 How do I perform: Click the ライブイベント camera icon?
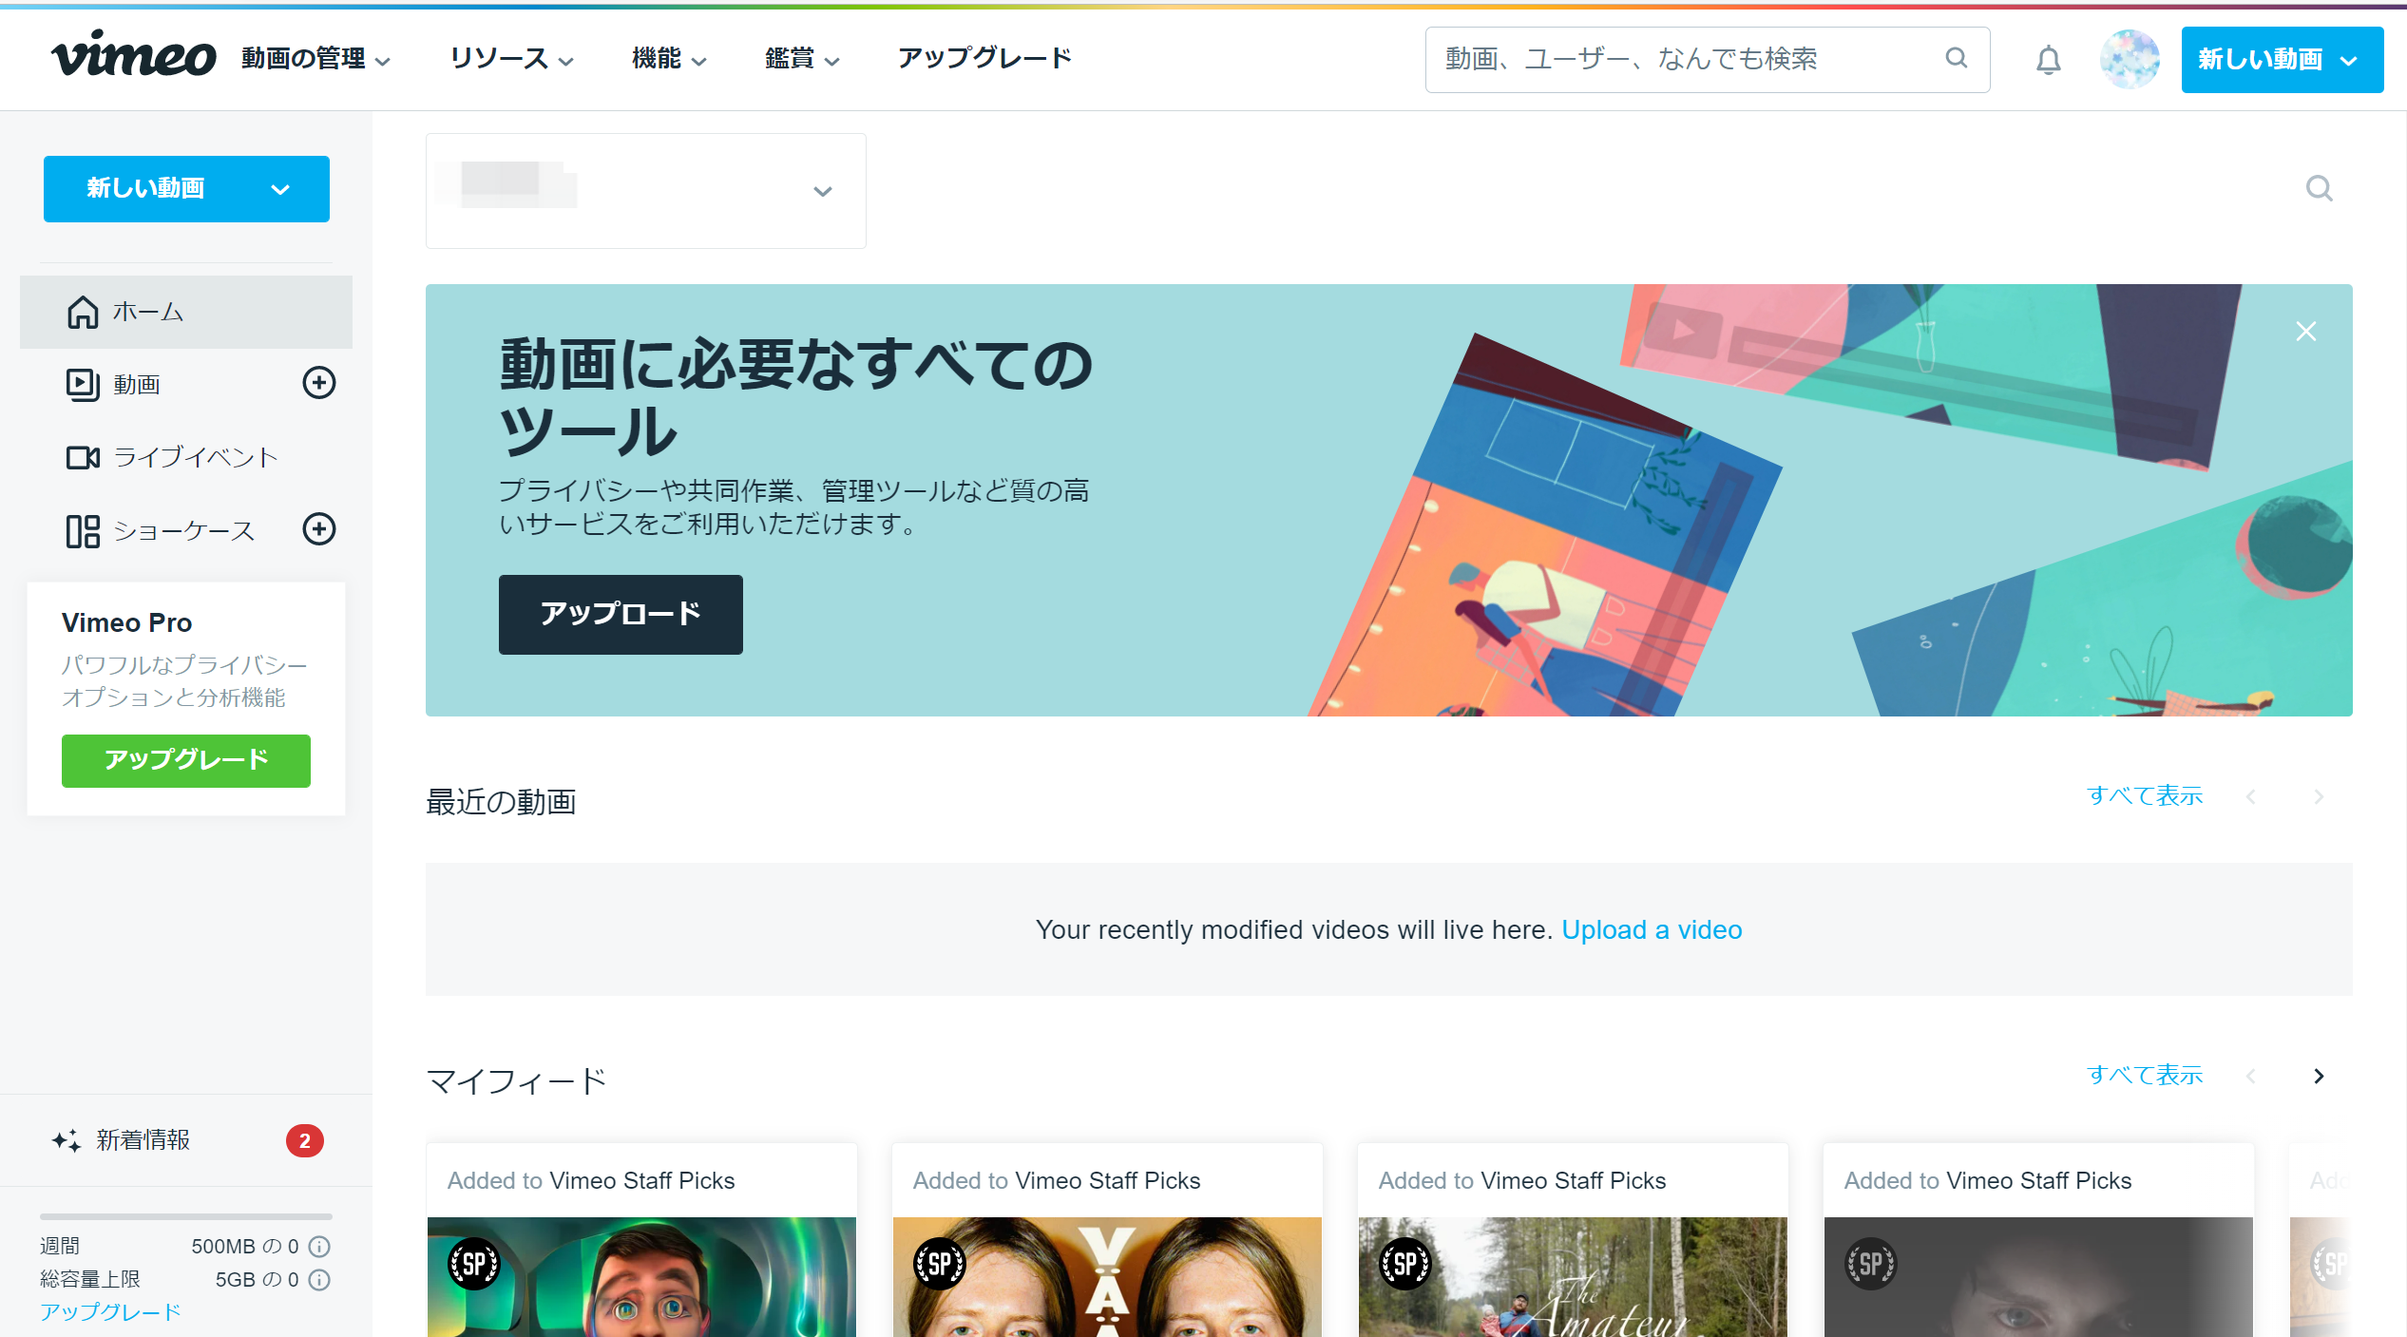tap(83, 458)
